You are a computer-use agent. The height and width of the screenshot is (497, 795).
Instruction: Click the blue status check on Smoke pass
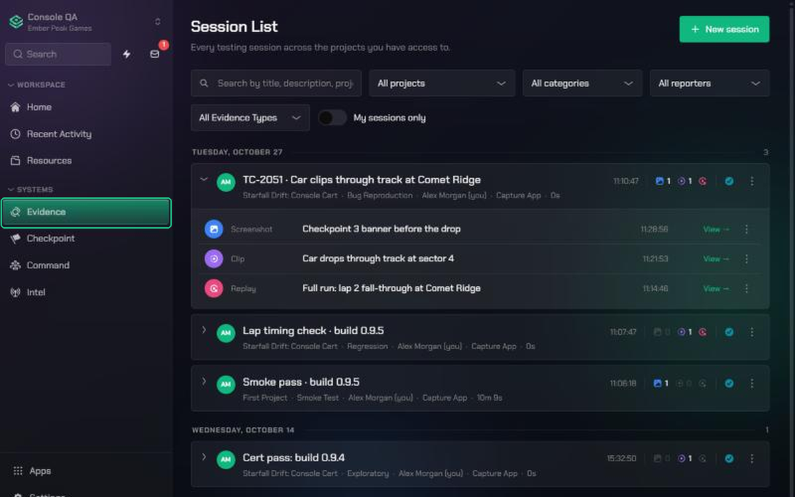coord(729,383)
